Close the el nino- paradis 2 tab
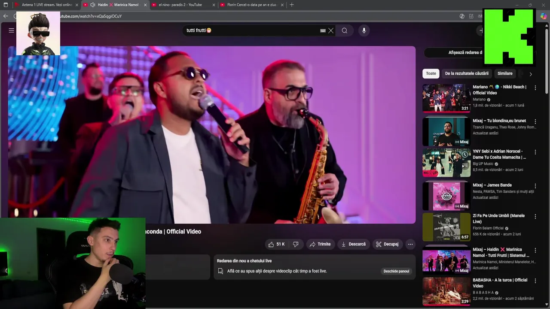 click(x=214, y=5)
